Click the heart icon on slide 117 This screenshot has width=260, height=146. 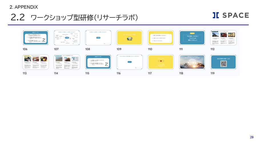coord(161,61)
